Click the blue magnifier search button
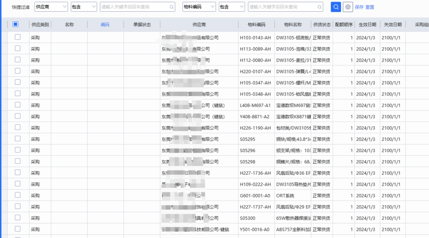This screenshot has width=429, height=238. click(x=336, y=7)
